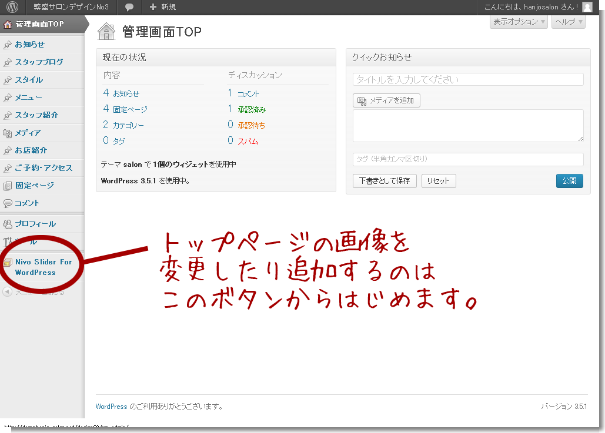The image size is (605, 433).
Task: Click the media sidebar icon
Action: pyautogui.click(x=8, y=133)
